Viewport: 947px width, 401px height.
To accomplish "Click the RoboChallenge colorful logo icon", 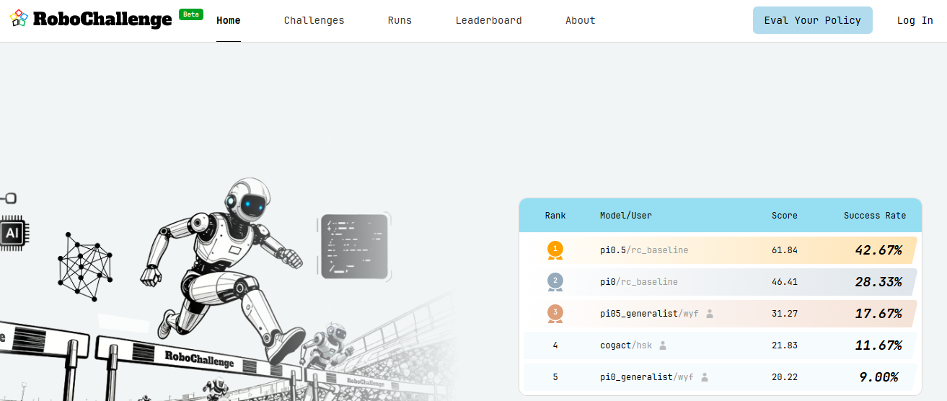I will pyautogui.click(x=19, y=19).
